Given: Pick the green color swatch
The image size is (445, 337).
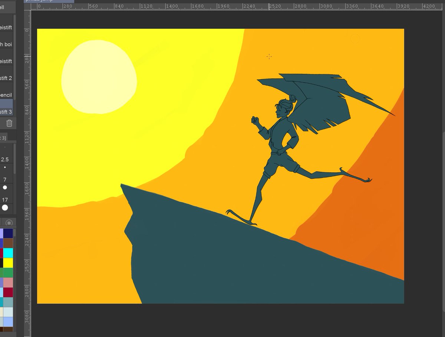Looking at the screenshot, I should coord(8,273).
